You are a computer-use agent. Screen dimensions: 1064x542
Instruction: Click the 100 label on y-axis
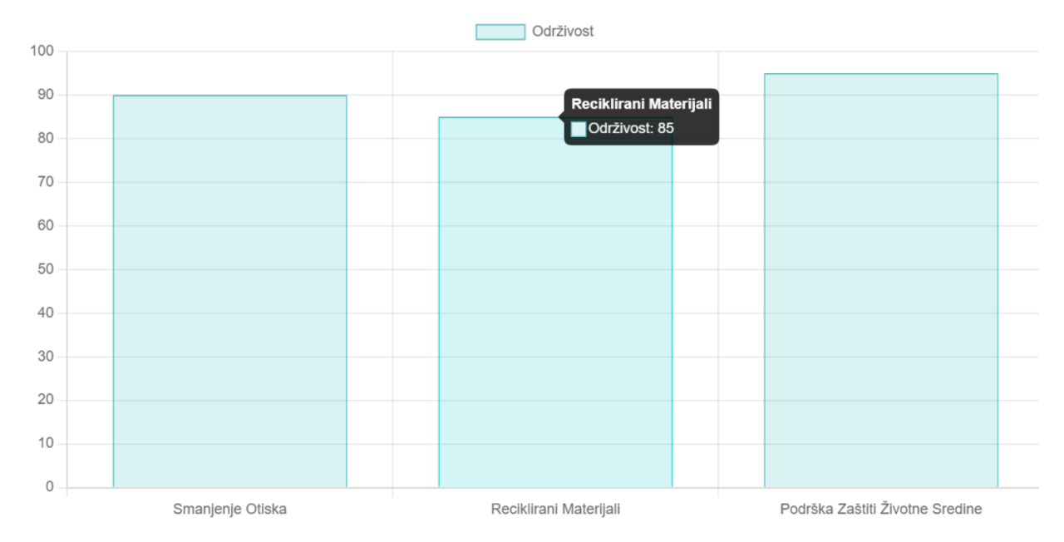click(x=42, y=52)
